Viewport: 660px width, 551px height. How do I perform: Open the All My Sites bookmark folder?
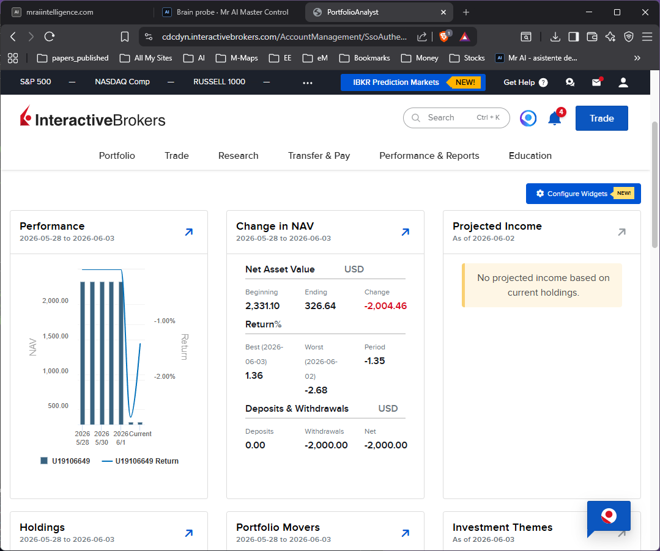146,58
